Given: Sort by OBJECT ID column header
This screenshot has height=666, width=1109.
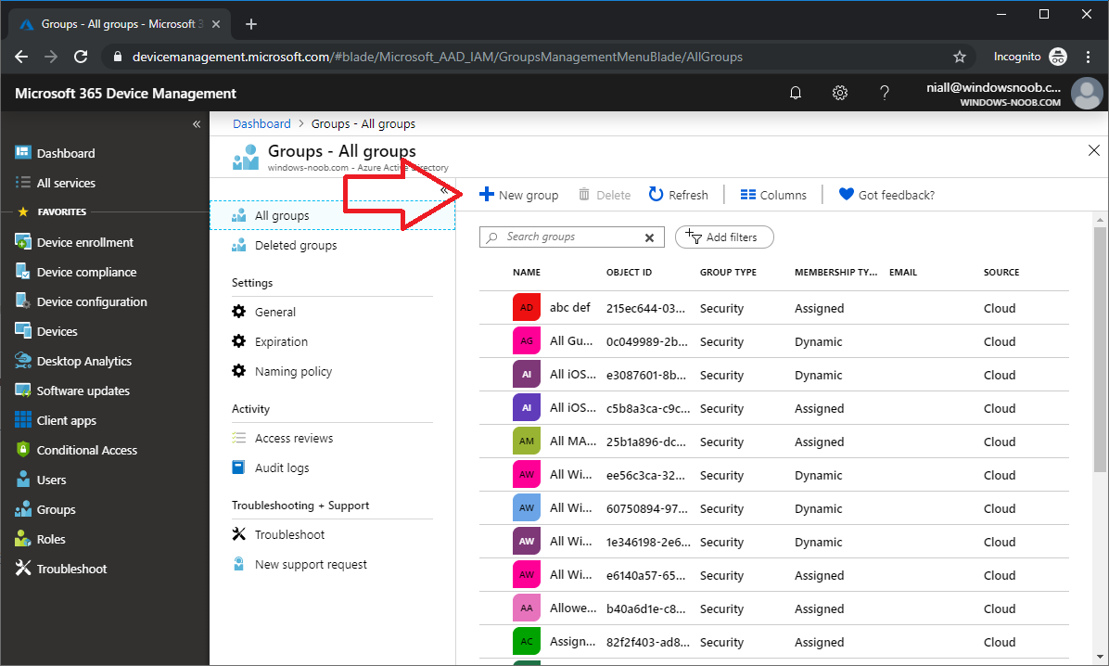Looking at the screenshot, I should click(x=629, y=273).
